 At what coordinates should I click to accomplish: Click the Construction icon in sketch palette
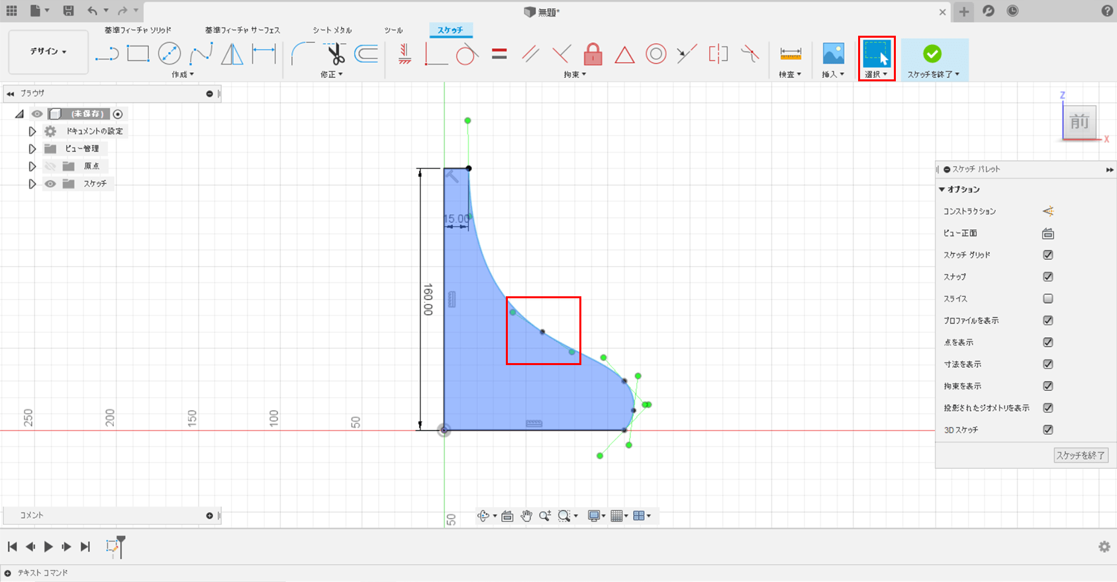click(x=1048, y=212)
